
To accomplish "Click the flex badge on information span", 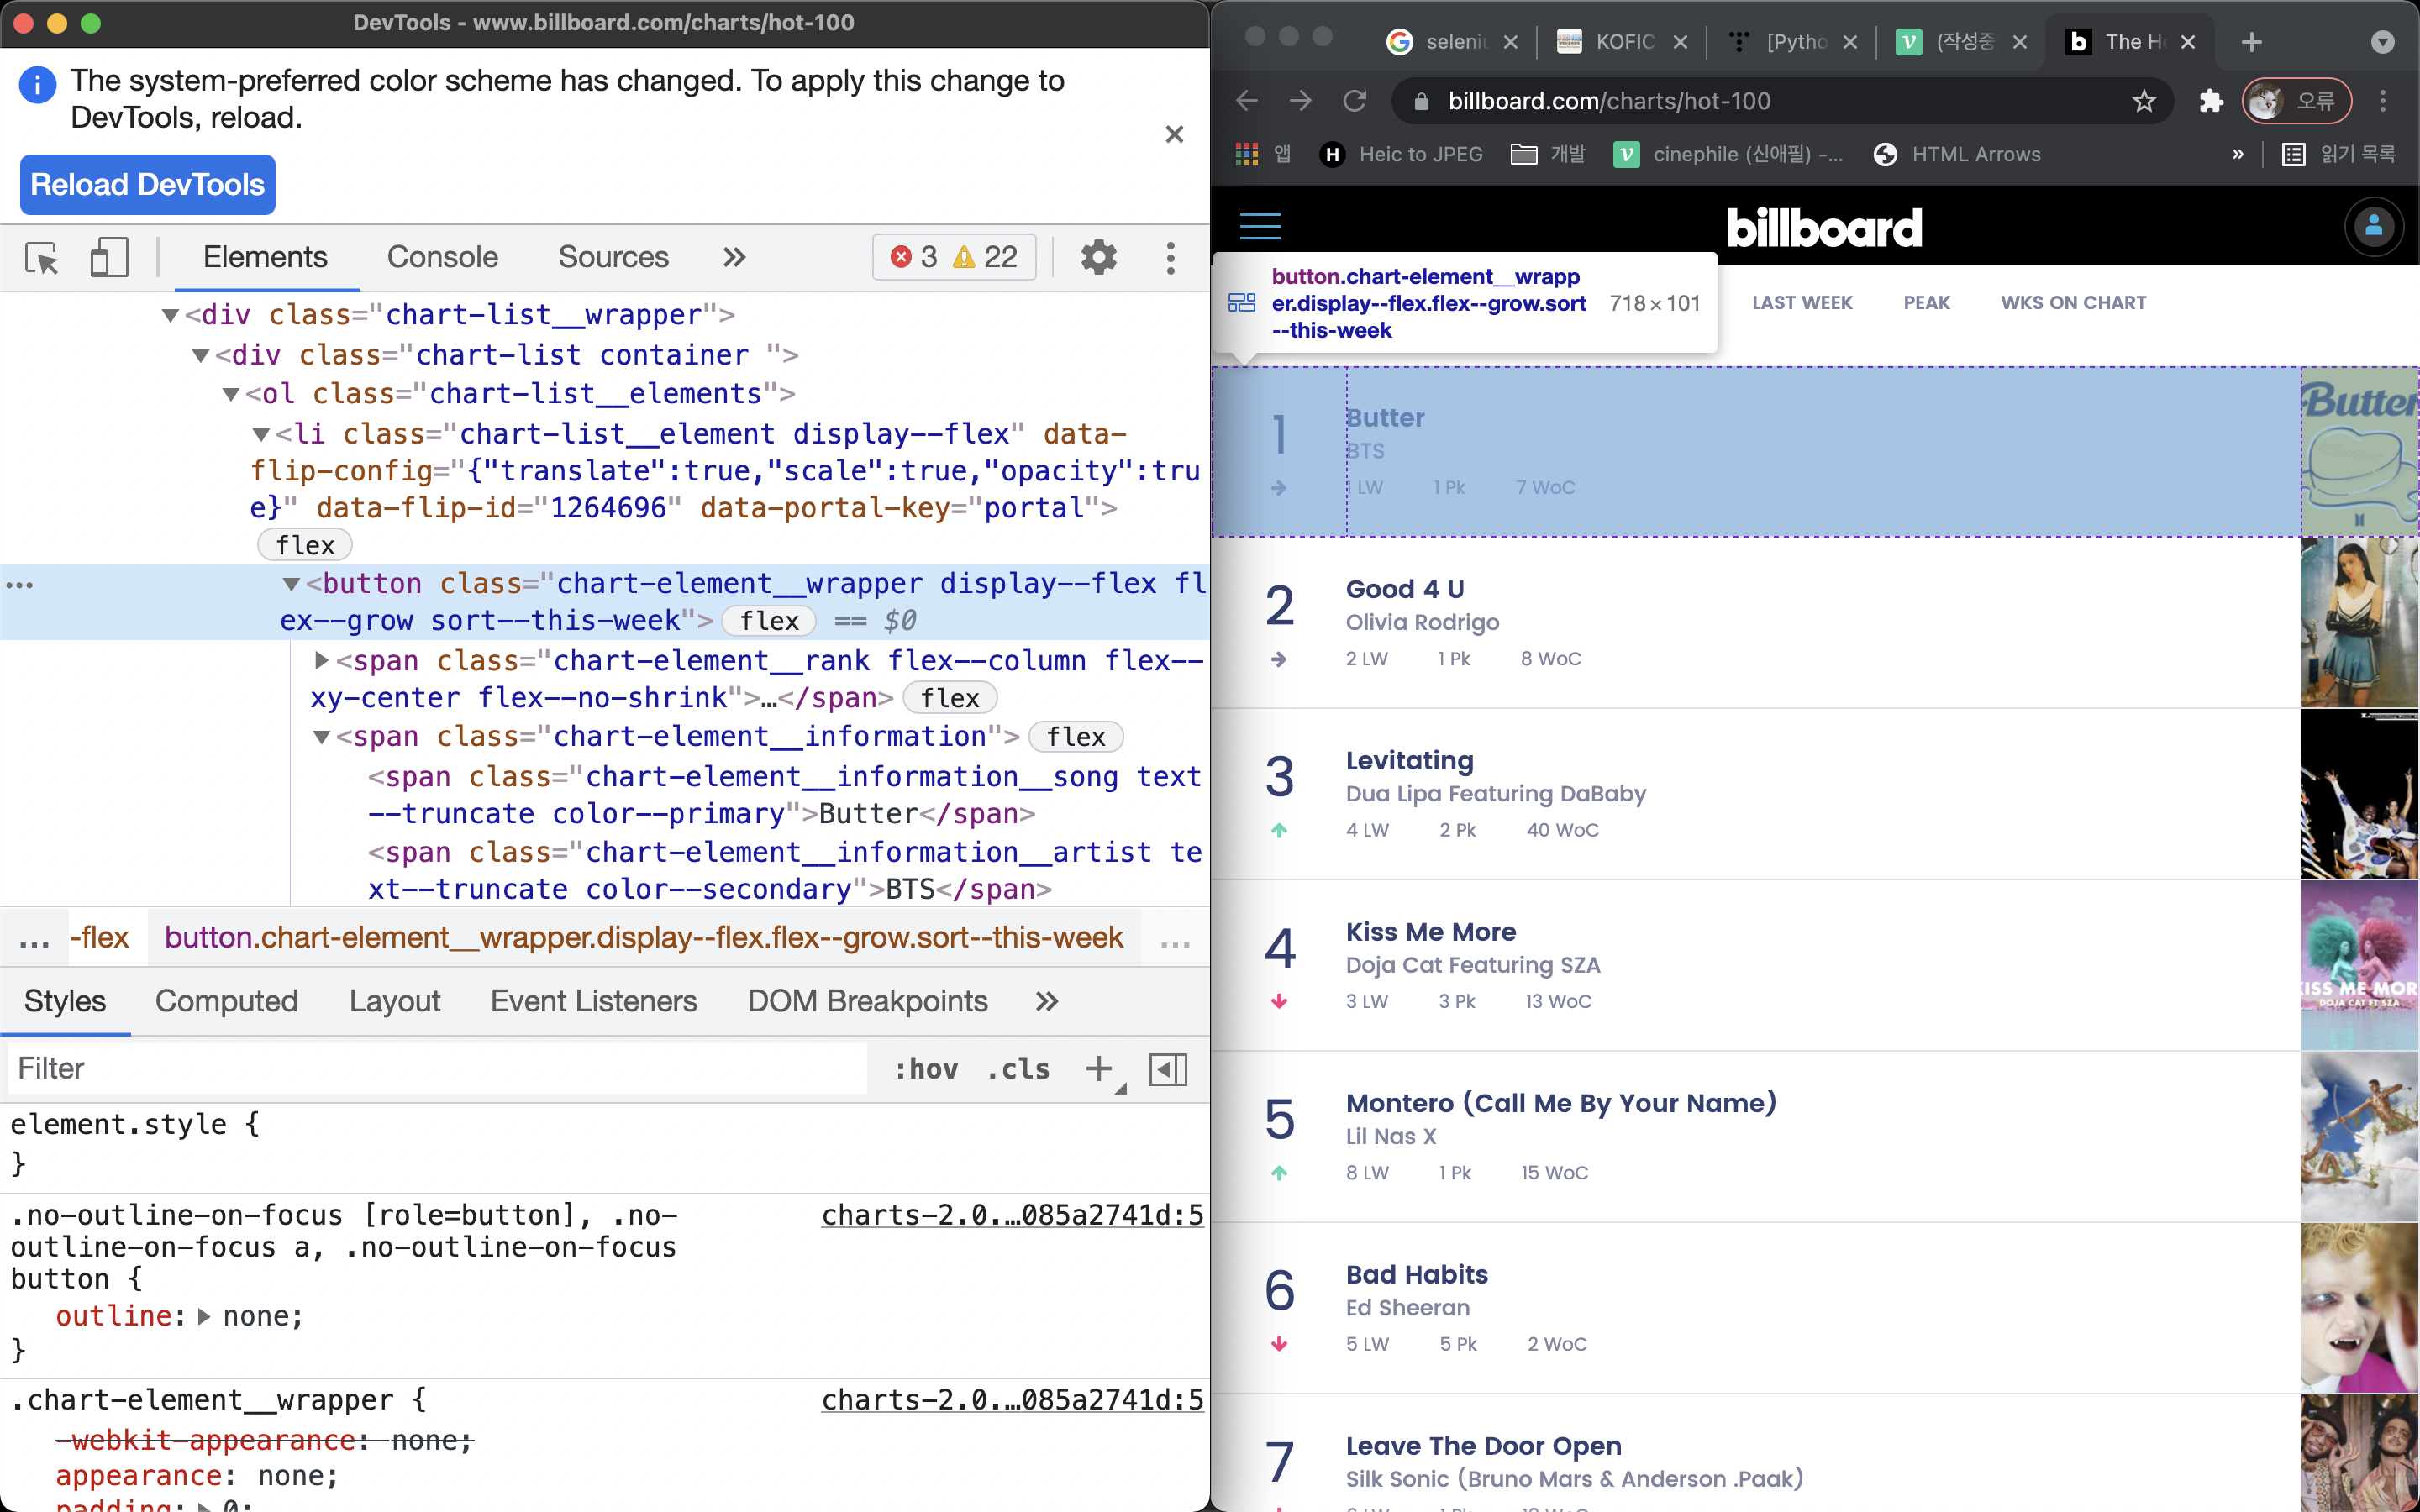I will [x=1076, y=737].
